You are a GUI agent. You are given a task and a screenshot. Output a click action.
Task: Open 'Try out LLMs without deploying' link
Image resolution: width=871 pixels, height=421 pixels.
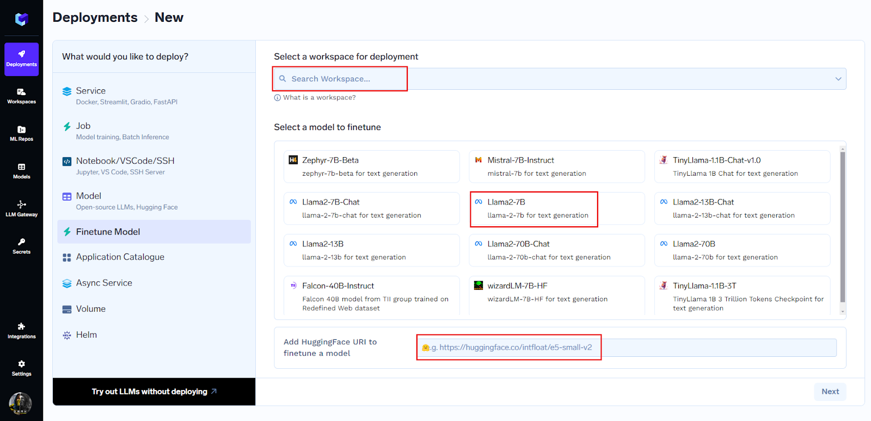154,392
